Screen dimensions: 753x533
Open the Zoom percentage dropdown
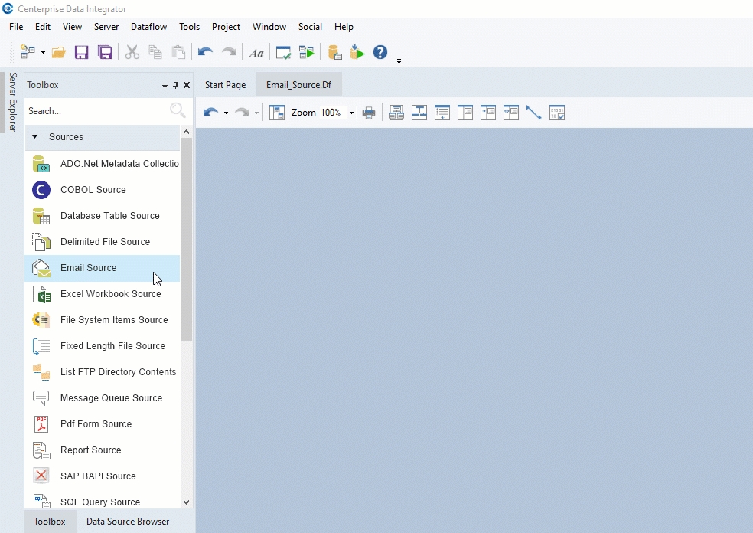pyautogui.click(x=351, y=113)
